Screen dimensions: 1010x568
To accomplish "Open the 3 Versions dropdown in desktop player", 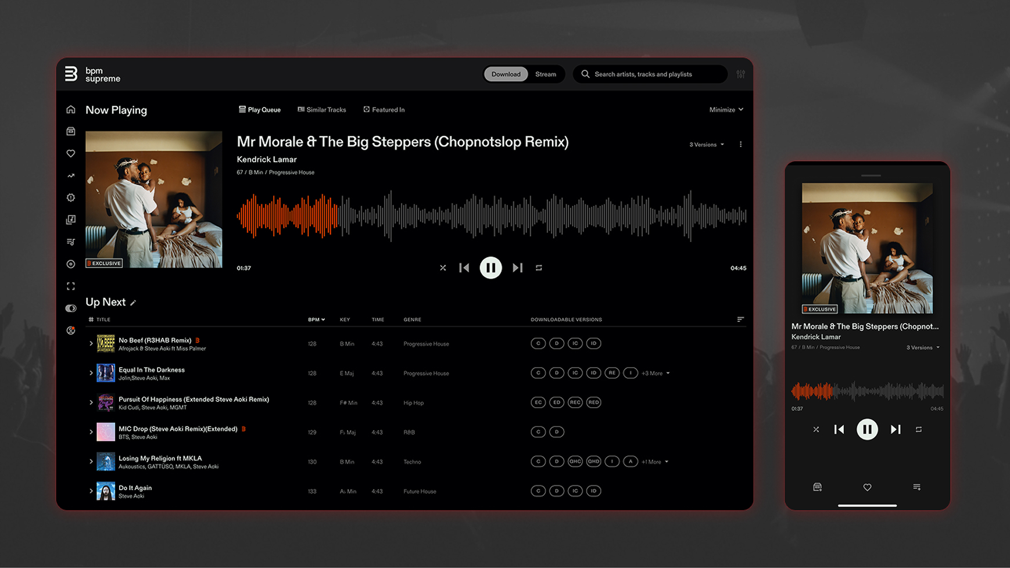I will point(707,145).
